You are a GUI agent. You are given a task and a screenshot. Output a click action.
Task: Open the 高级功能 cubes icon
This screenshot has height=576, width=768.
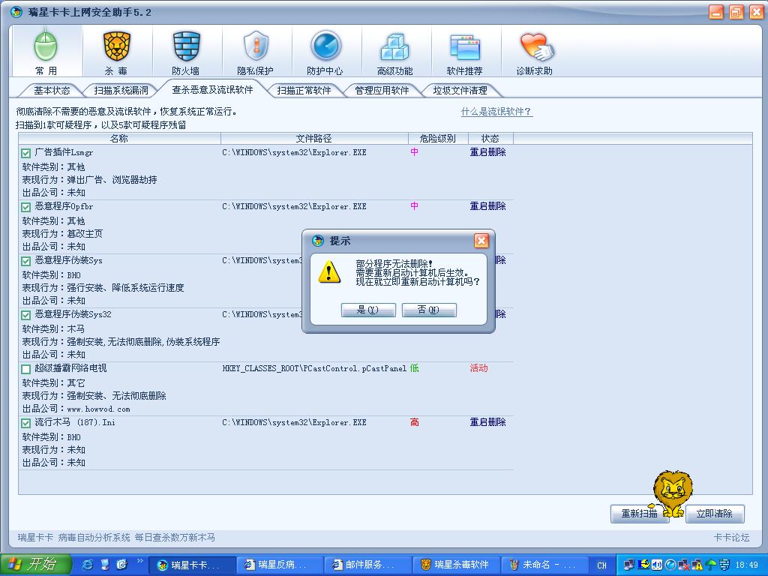tap(394, 46)
